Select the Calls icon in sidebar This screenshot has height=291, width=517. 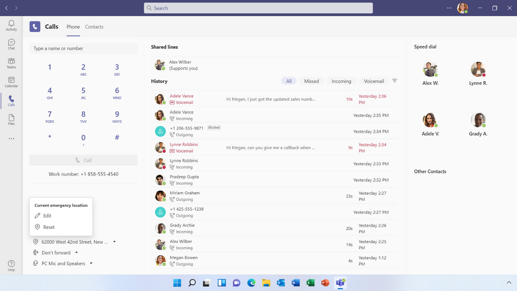point(11,101)
